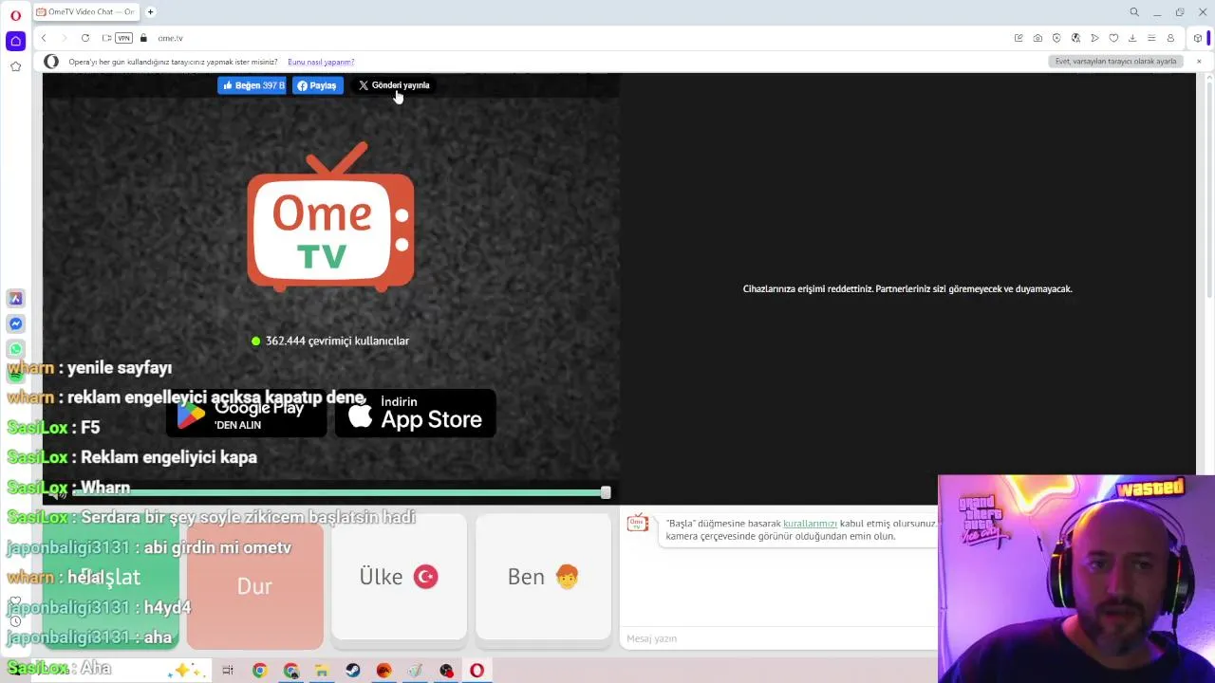Open the Easy Setup lines icon
Viewport: 1215px width, 683px height.
click(x=1151, y=38)
